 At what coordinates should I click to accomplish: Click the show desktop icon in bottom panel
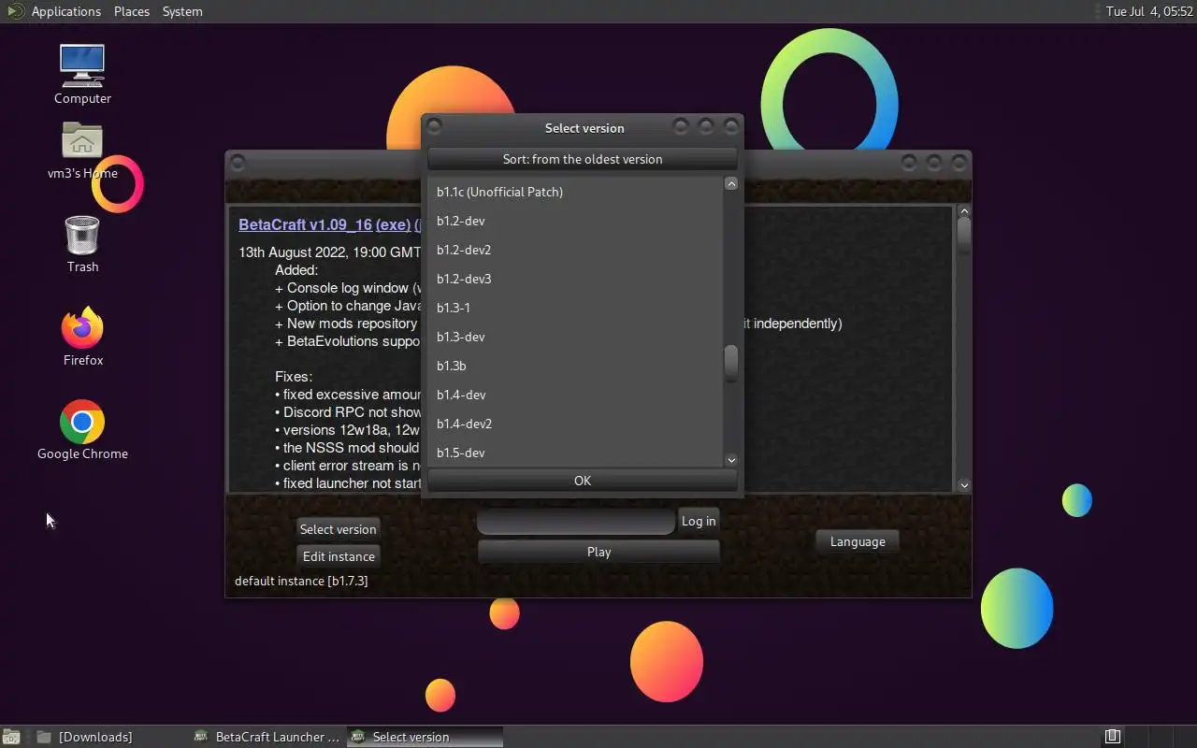point(10,737)
